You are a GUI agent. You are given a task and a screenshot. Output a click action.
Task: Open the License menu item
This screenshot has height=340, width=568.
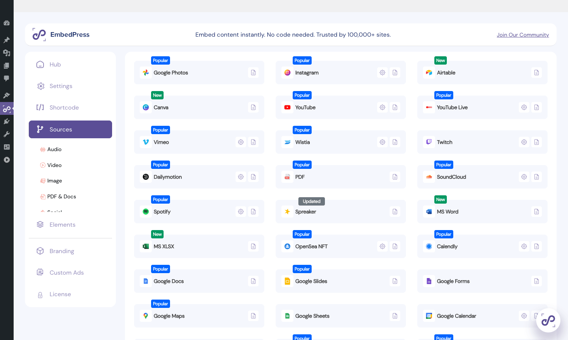point(70,294)
